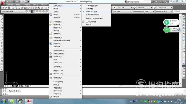Expand the 工作空间(O) submenu

point(65,5)
